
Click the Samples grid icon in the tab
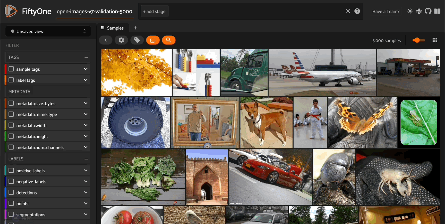(x=103, y=28)
